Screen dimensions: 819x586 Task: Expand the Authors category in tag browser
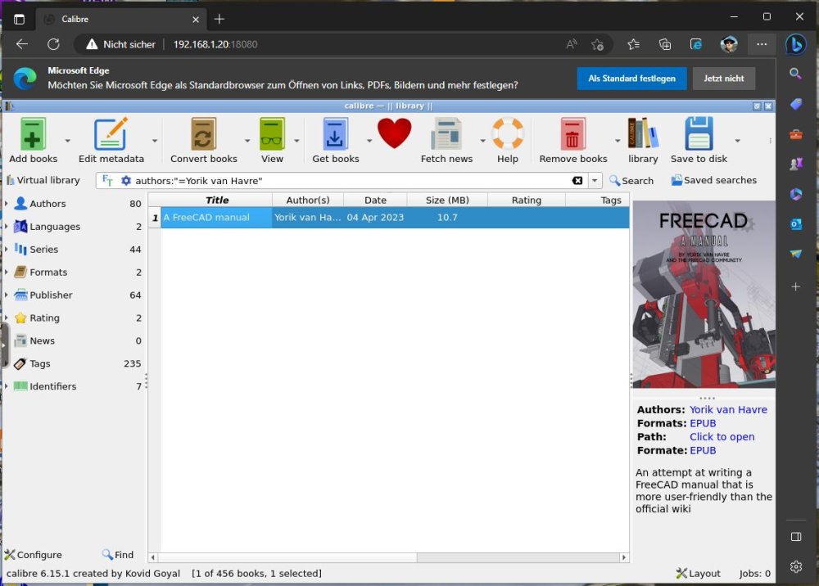7,204
